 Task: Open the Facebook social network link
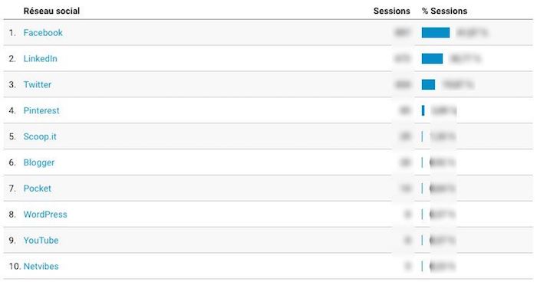[43, 33]
